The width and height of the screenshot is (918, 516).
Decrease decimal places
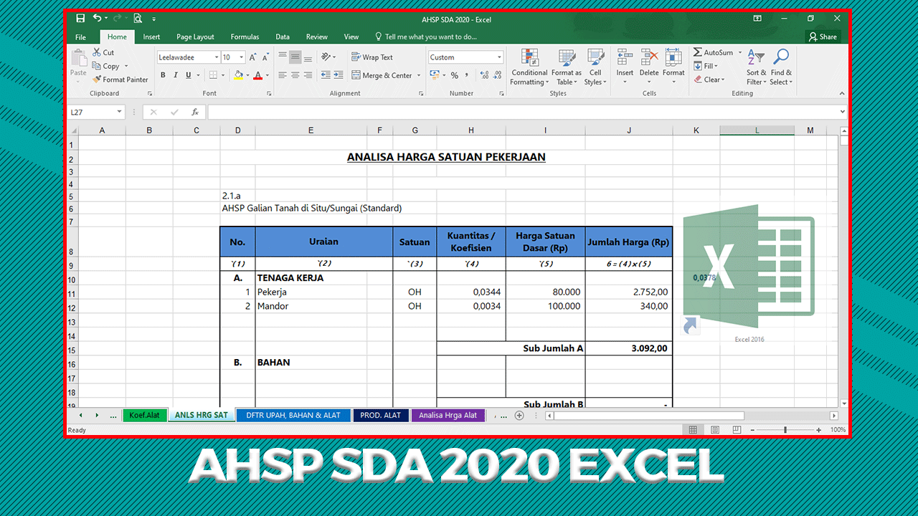point(498,75)
